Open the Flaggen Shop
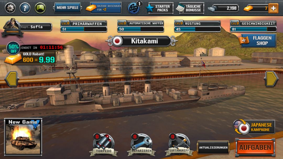 pos(258,41)
